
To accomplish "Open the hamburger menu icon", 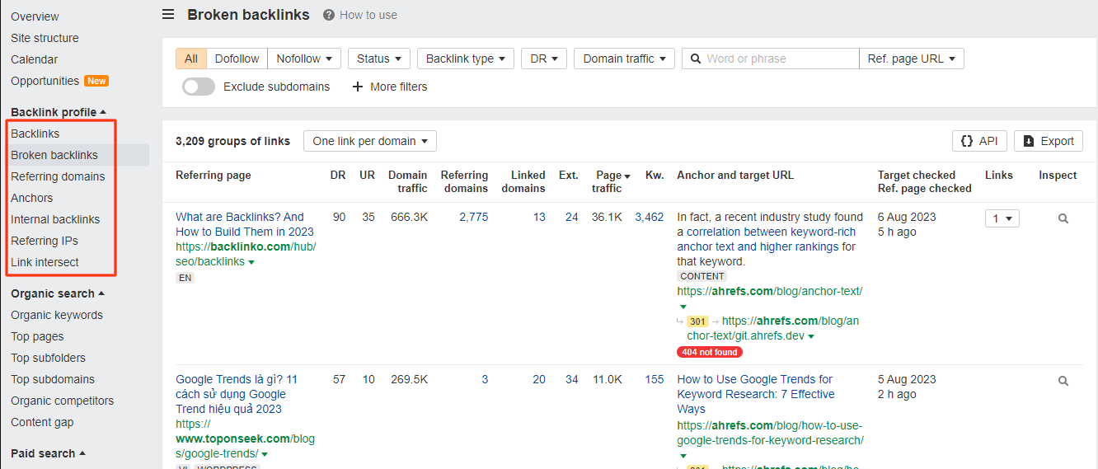I will click(x=168, y=15).
